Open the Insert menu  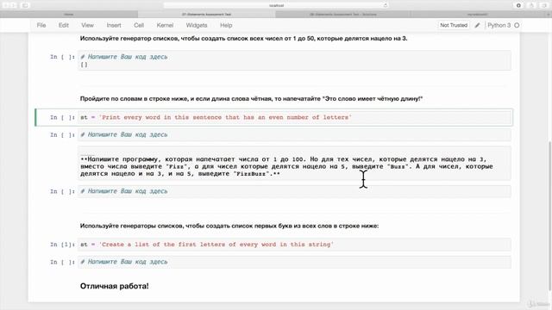pyautogui.click(x=114, y=25)
